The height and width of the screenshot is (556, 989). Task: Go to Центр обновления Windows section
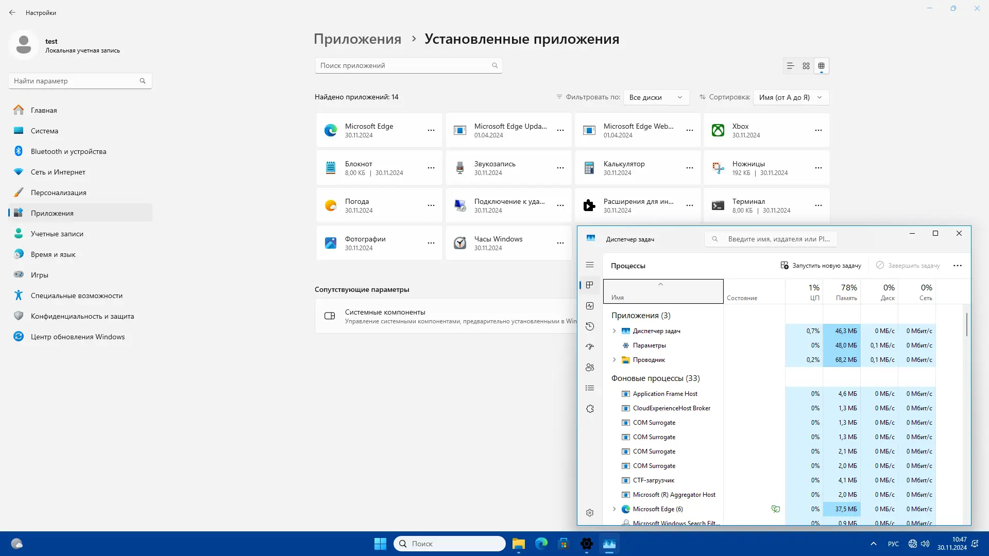[x=77, y=337]
